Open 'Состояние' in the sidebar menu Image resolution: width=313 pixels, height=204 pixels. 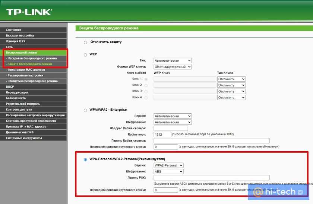pos(13,30)
